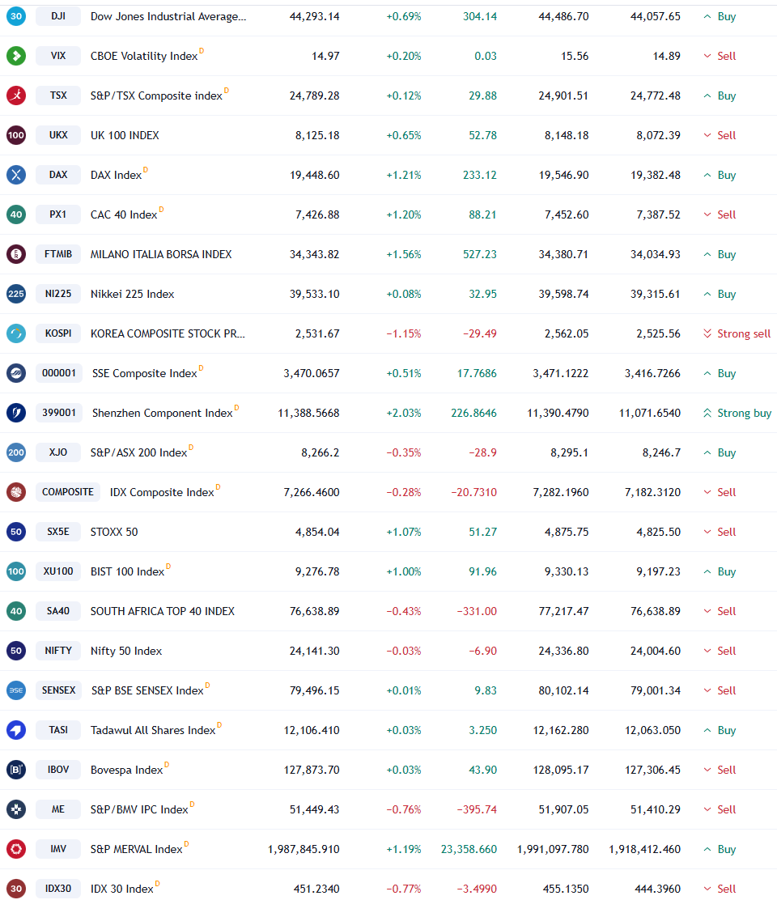Click the S&P/BMV IPC logo icon
The image size is (777, 900).
click(16, 809)
